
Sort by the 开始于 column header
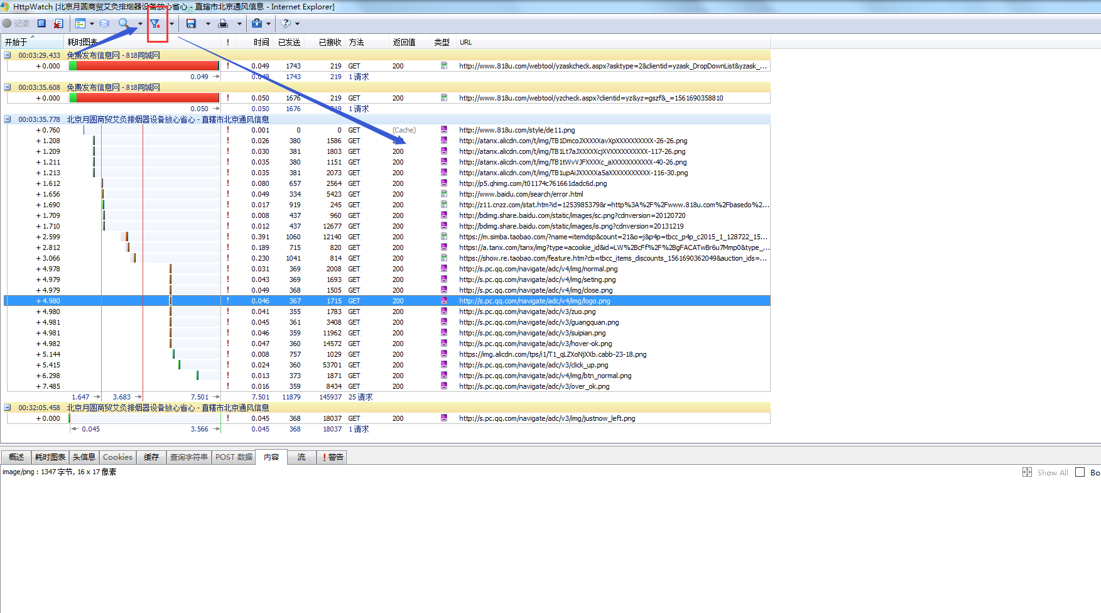coord(16,42)
